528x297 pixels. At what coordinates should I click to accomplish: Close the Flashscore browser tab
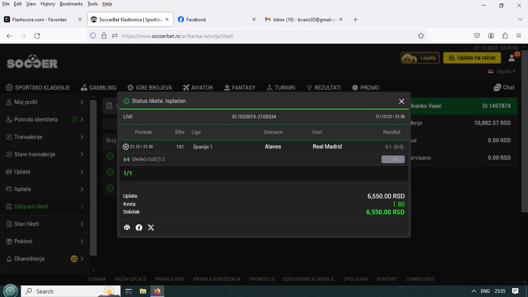coord(80,19)
